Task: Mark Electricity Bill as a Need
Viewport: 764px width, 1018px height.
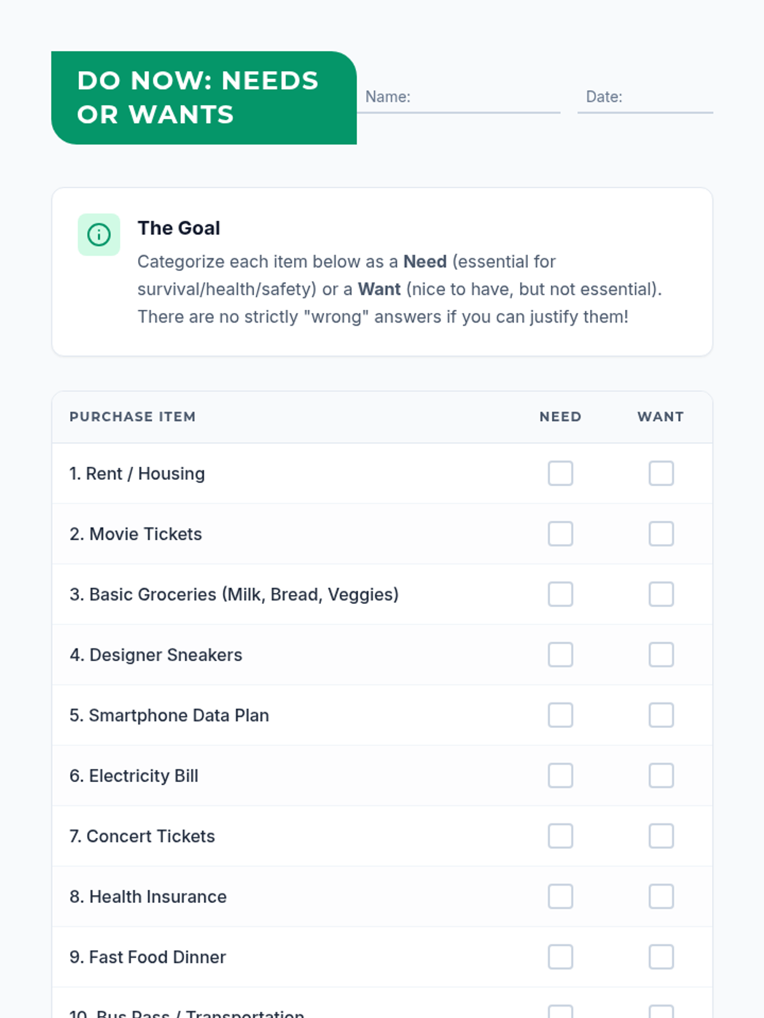Action: pos(560,776)
